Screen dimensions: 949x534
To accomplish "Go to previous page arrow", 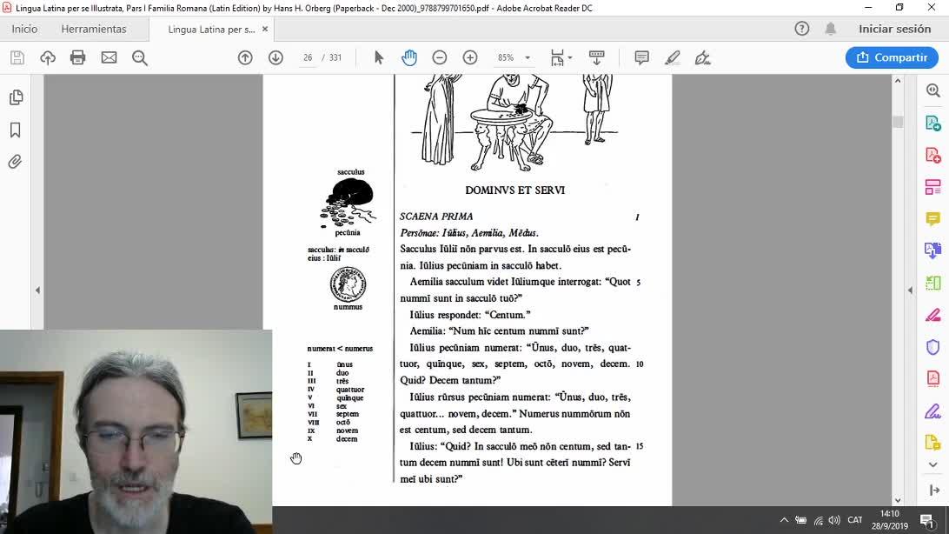I will pyautogui.click(x=245, y=57).
